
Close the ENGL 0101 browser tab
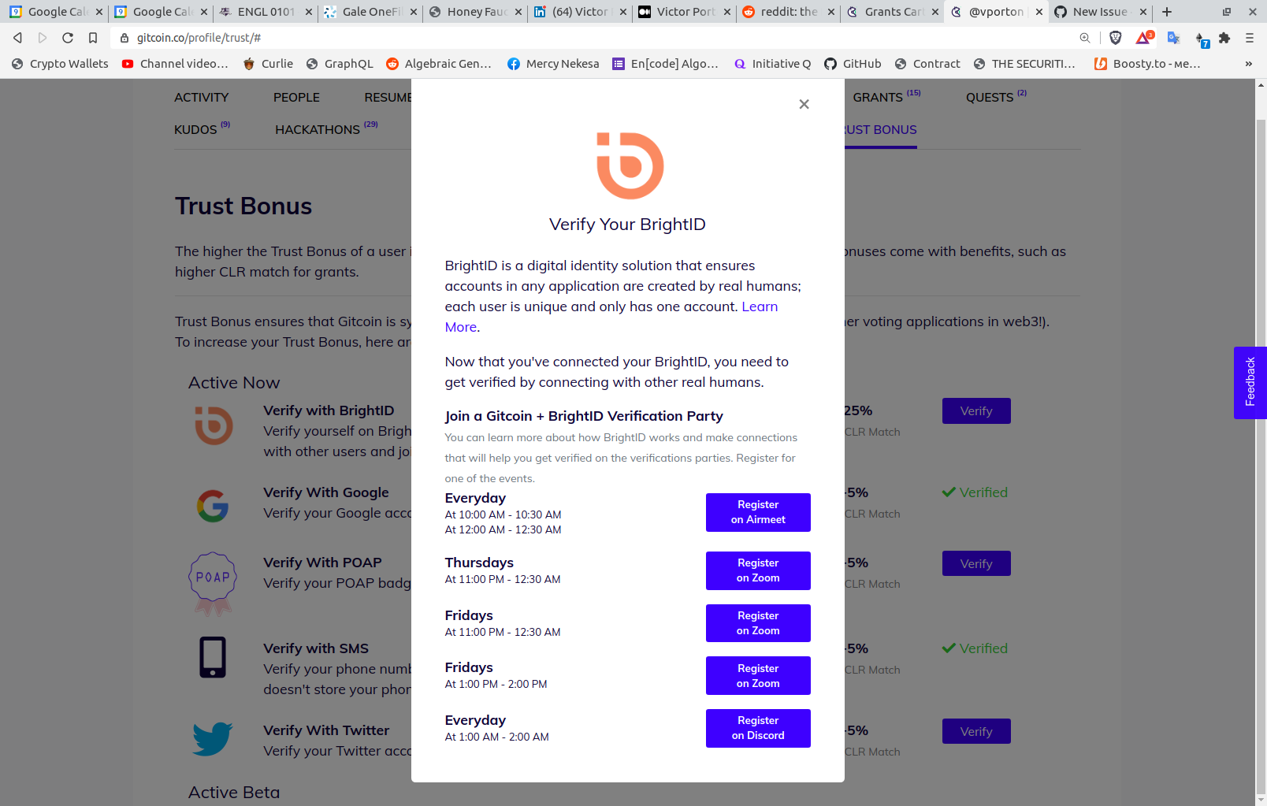click(308, 12)
